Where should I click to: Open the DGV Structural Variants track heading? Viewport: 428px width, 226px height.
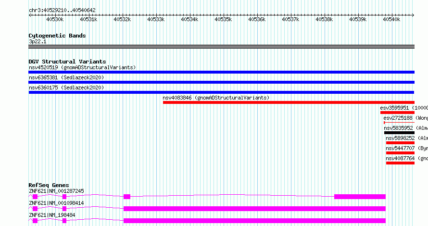tap(67, 62)
